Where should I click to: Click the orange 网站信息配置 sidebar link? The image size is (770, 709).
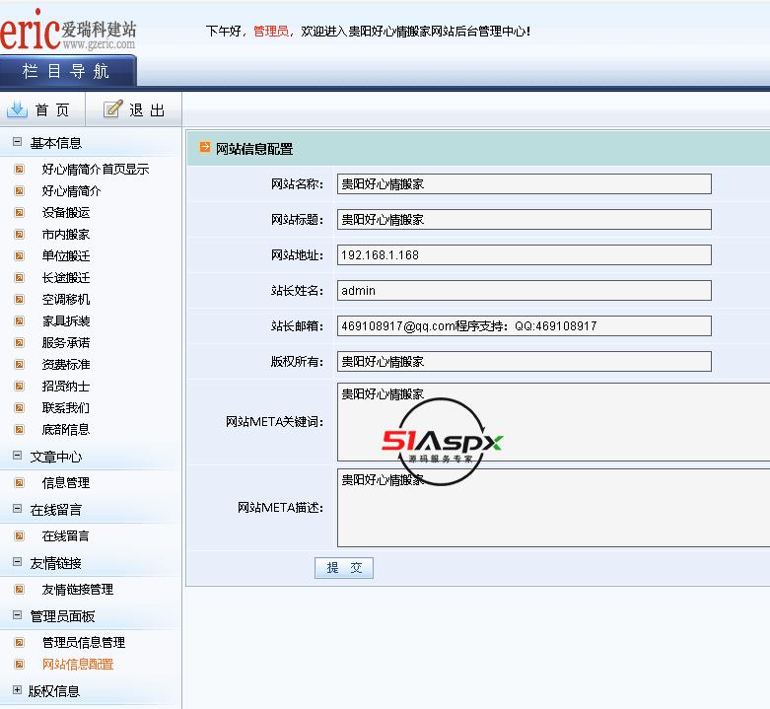(x=78, y=665)
